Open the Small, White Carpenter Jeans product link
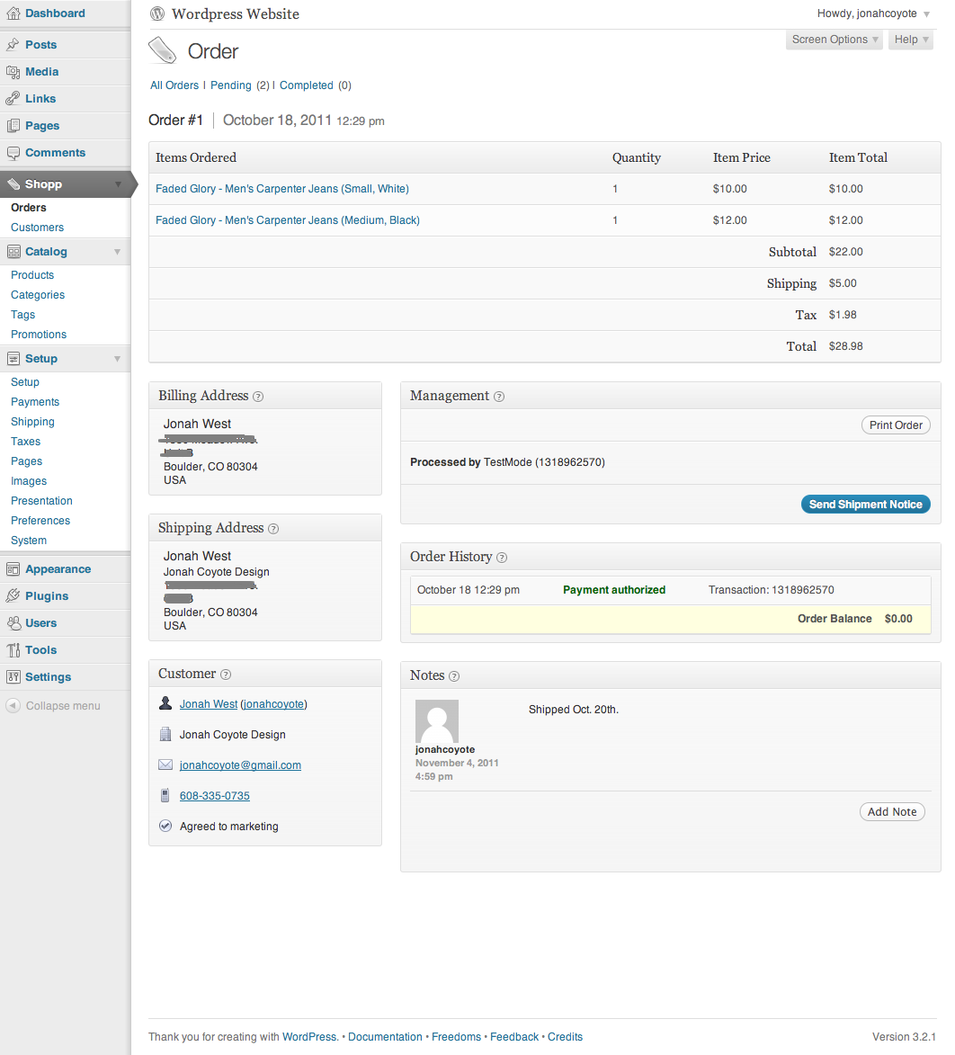The width and height of the screenshot is (955, 1055). pyautogui.click(x=282, y=189)
